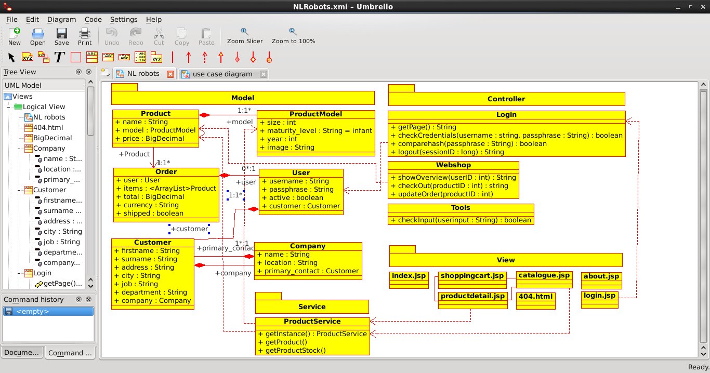Select BigDecimal in the tree view

pyautogui.click(x=52, y=138)
